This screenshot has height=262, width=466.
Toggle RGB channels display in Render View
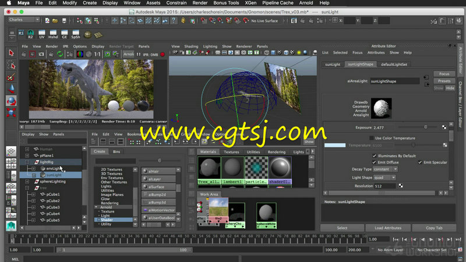coord(80,54)
